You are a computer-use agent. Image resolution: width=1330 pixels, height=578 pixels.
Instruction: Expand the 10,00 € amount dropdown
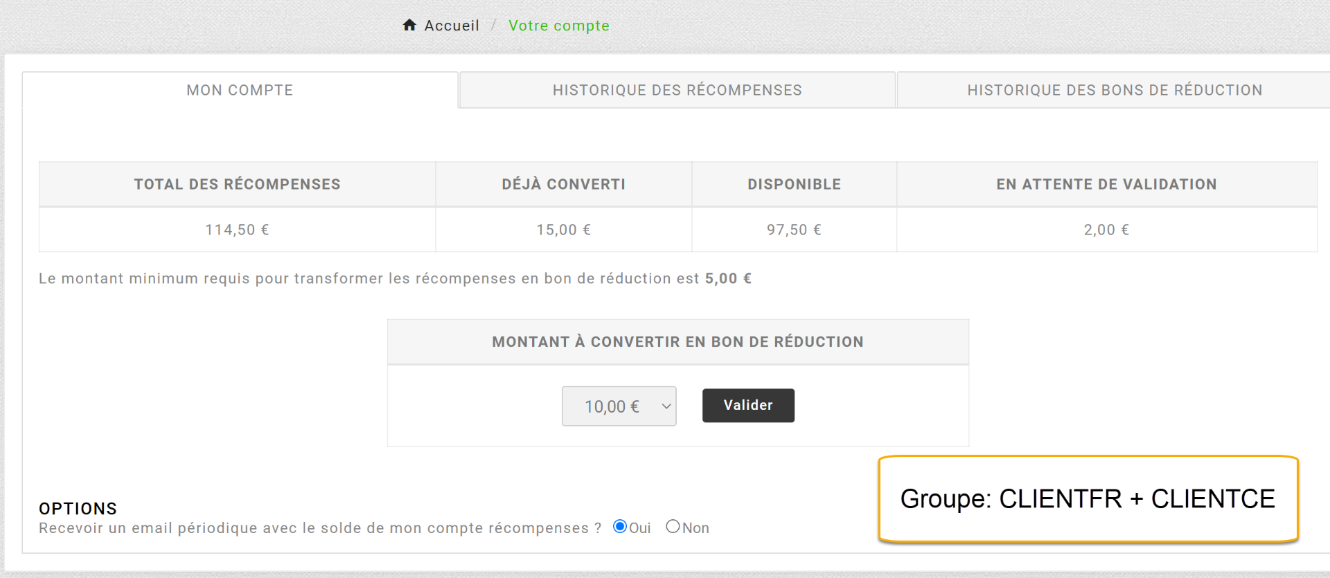(x=619, y=406)
